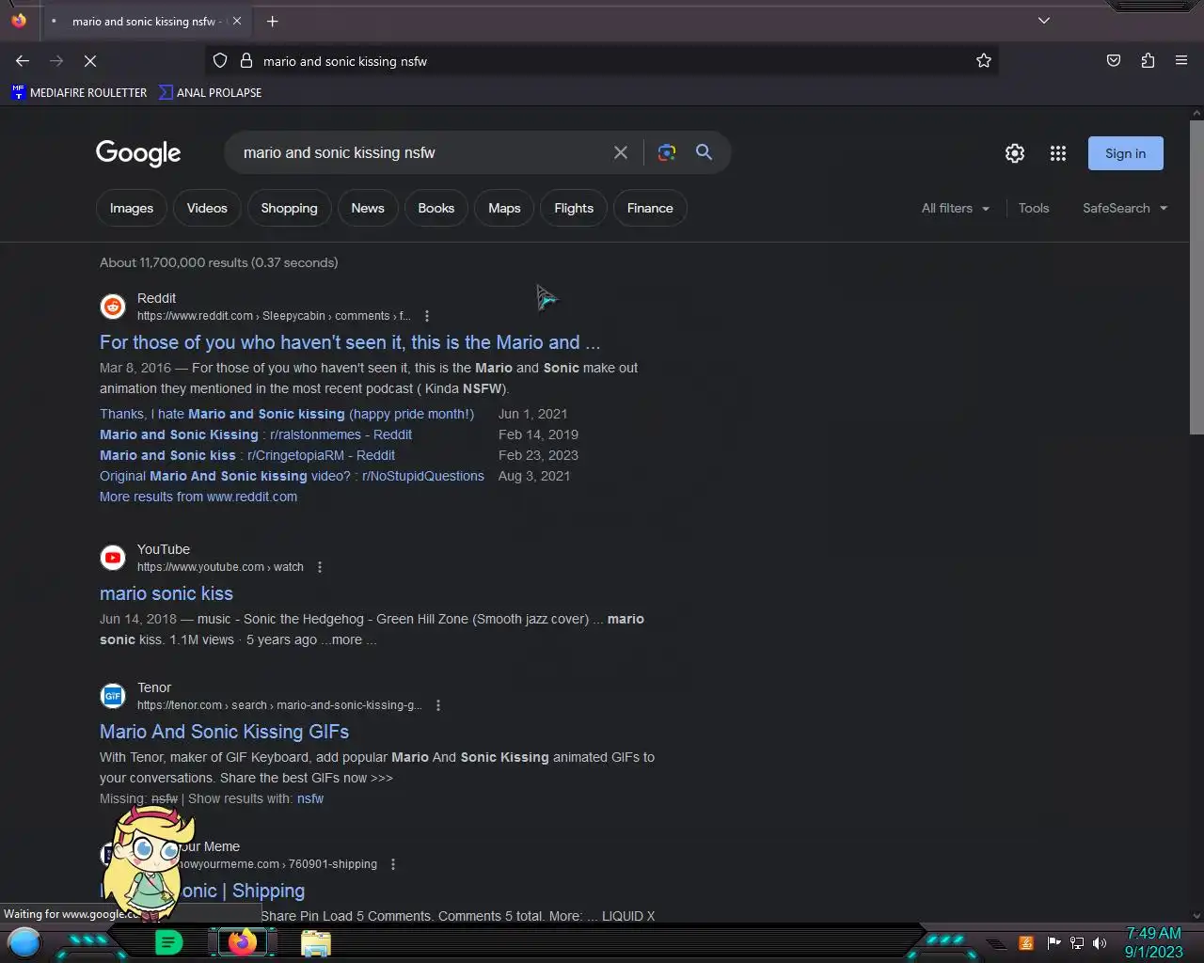
Task: Go back with the browser back arrow
Action: tap(23, 60)
